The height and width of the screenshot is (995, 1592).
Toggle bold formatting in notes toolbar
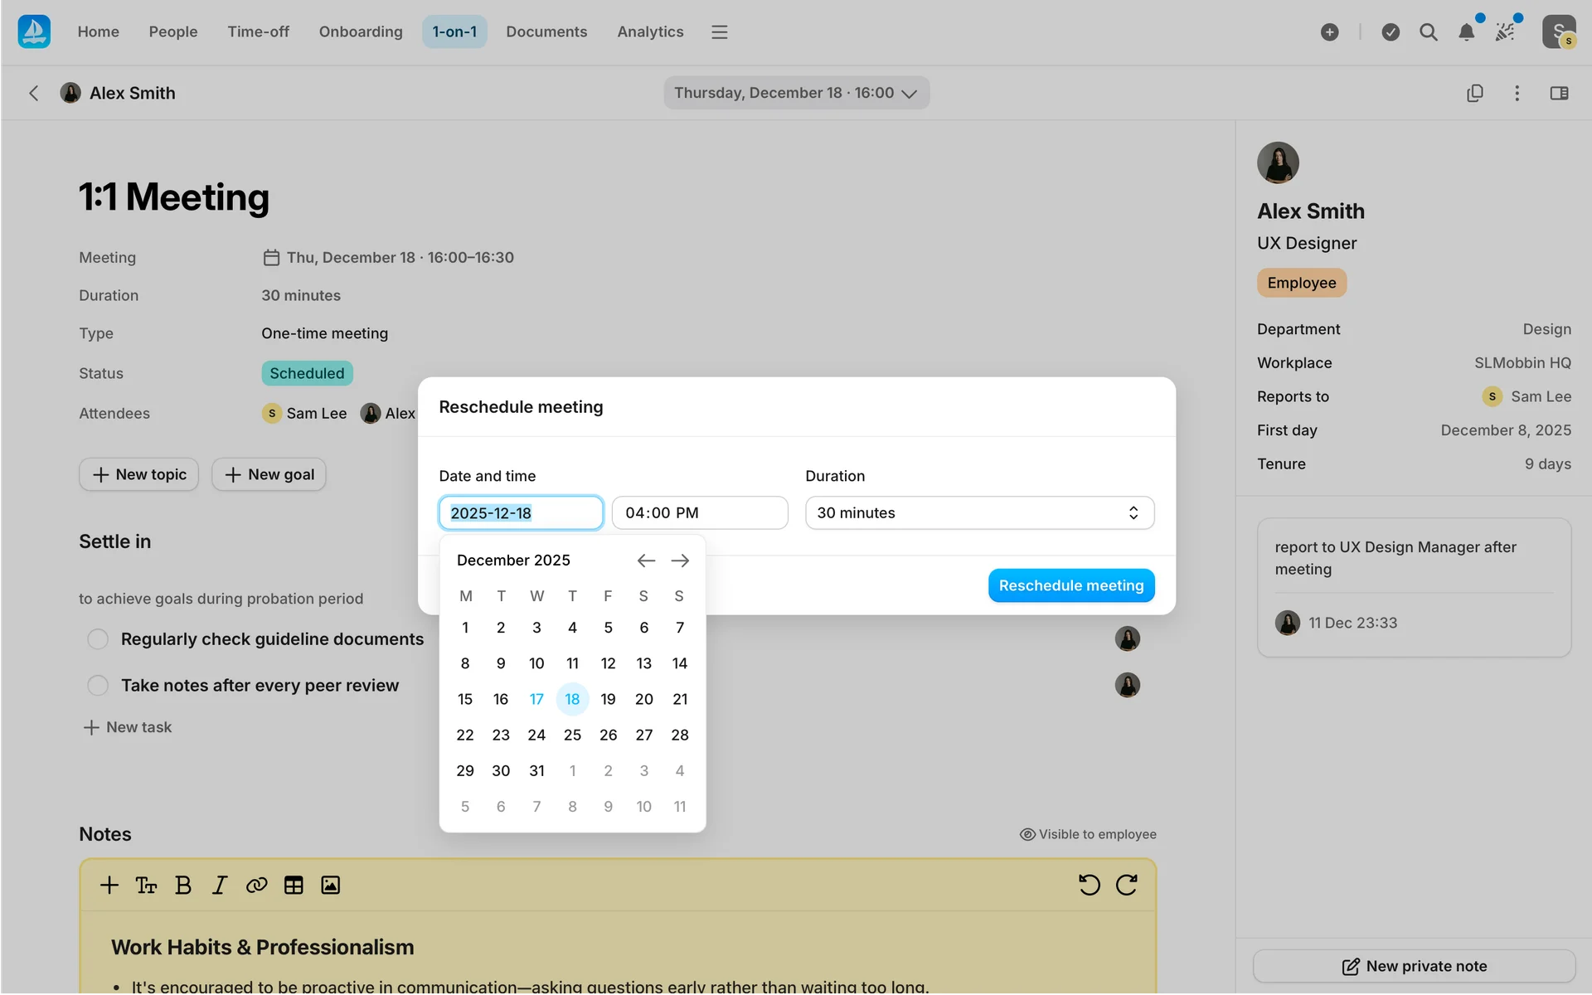pos(183,885)
